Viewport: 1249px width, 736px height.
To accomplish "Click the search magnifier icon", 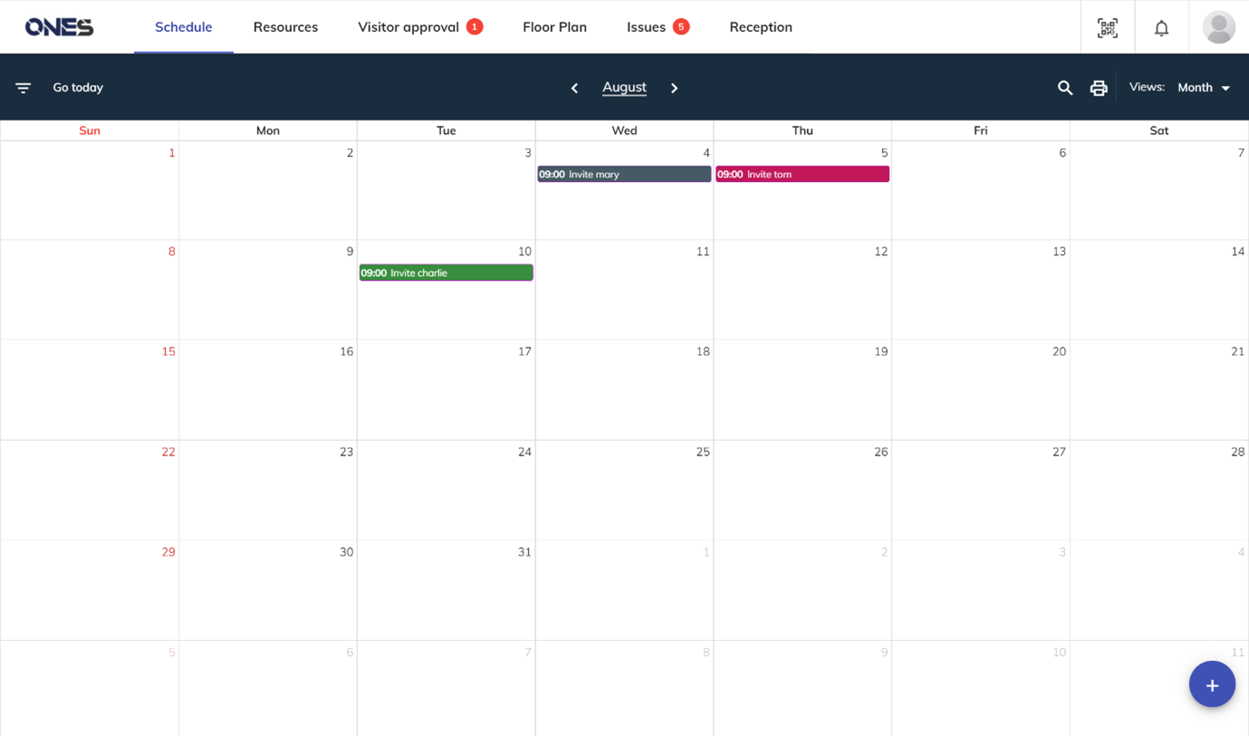I will (1065, 88).
